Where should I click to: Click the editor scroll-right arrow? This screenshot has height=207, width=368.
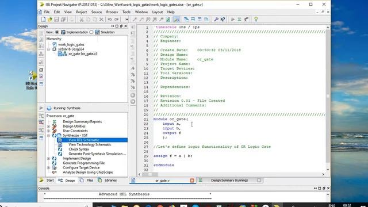click(323, 174)
